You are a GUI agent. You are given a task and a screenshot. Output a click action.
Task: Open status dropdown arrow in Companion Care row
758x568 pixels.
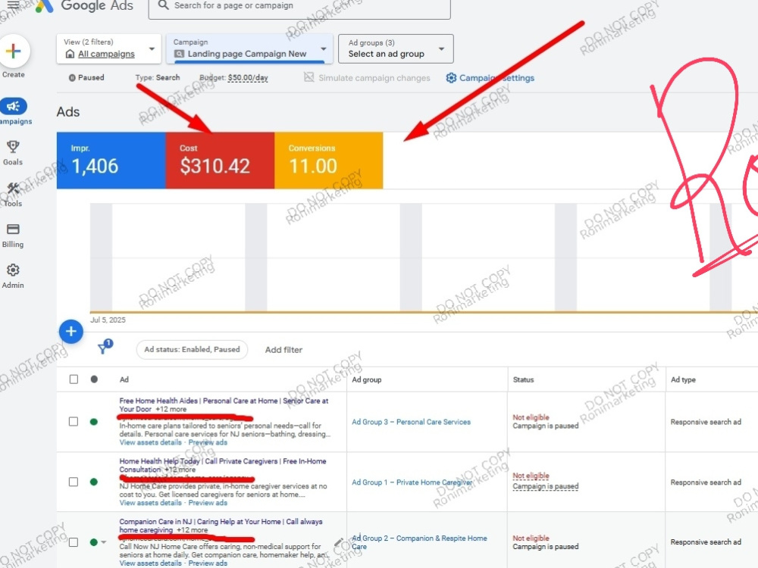click(103, 542)
